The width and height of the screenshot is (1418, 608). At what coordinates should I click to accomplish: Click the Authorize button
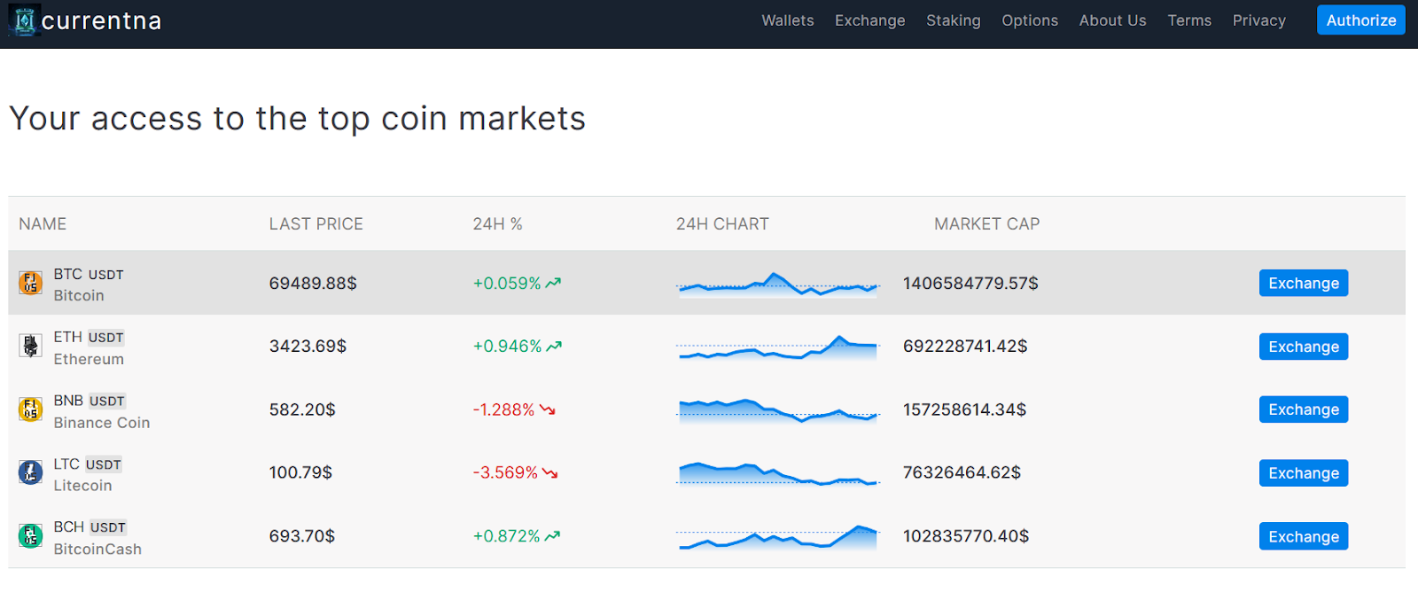pyautogui.click(x=1361, y=20)
